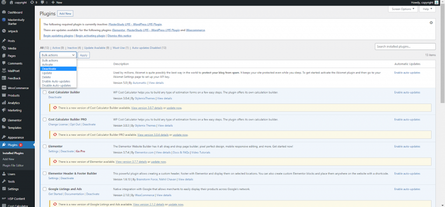Select Delete from bulk actions list
The width and height of the screenshot is (445, 207).
click(46, 77)
